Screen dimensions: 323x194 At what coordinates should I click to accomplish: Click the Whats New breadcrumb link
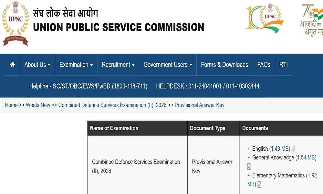[x=38, y=105]
